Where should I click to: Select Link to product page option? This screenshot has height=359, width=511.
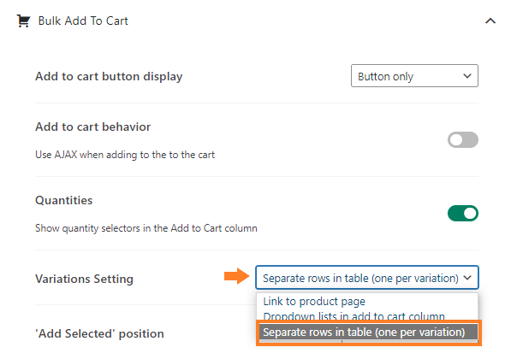[314, 302]
